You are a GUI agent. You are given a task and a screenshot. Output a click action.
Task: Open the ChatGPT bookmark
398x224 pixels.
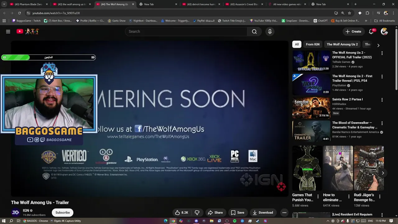[320, 21]
